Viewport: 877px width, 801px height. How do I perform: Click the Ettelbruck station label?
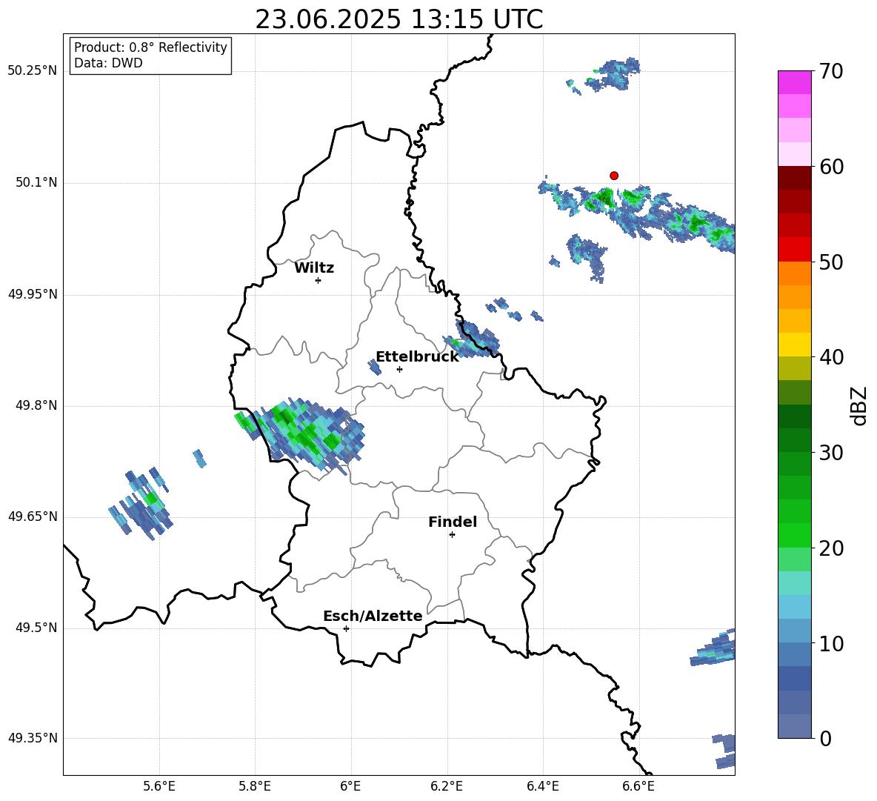coord(417,357)
